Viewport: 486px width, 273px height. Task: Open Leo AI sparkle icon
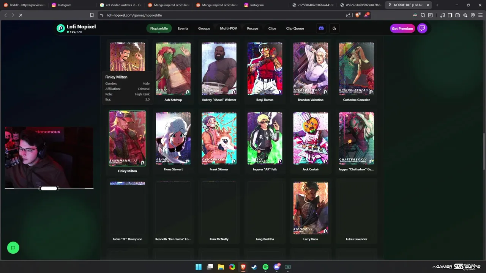465,15
